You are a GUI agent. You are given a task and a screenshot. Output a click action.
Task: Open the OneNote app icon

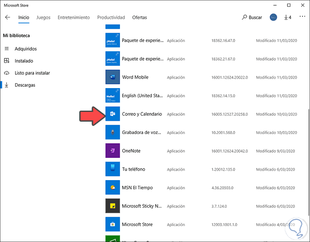(112, 150)
